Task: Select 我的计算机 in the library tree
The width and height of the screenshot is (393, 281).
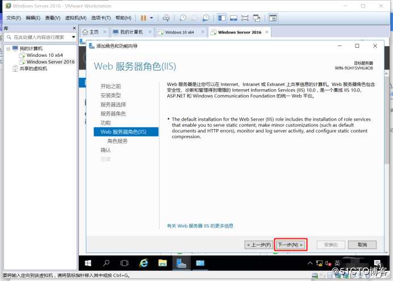Action: click(31, 48)
